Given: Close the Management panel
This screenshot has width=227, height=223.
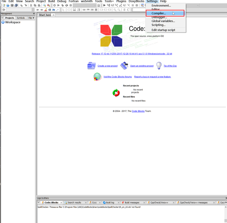Looking at the screenshot, I should coord(34,14).
